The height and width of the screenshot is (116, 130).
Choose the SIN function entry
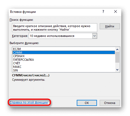(64, 70)
